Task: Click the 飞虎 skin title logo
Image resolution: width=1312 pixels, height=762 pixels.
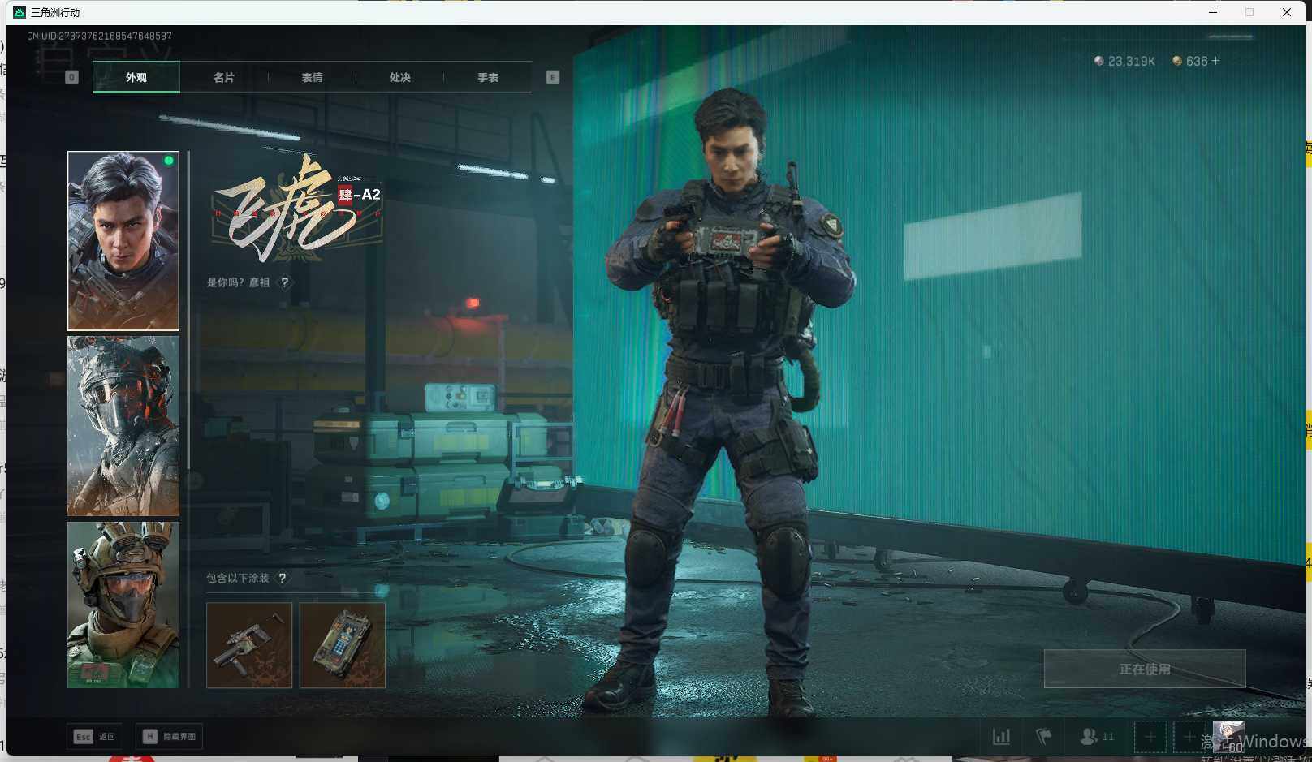Action: click(x=296, y=209)
